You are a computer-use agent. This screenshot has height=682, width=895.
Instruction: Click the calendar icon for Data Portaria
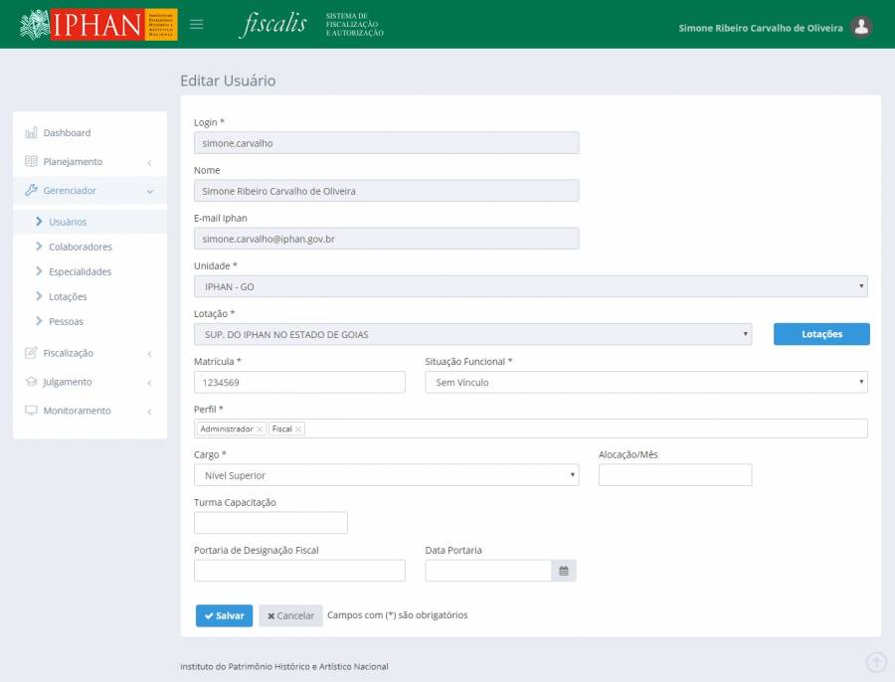tap(564, 571)
